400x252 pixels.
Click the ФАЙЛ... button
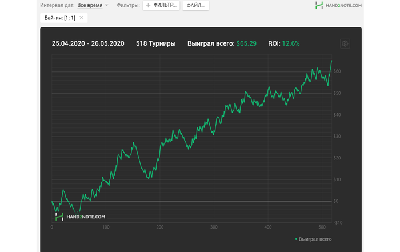[x=195, y=5]
